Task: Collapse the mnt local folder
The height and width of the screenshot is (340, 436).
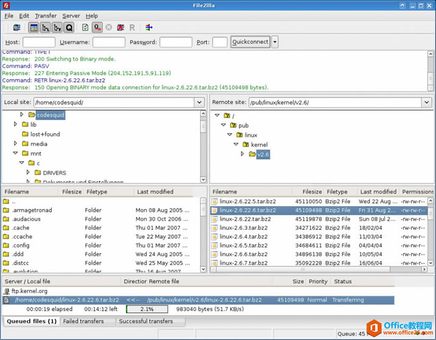Action: click(16, 153)
